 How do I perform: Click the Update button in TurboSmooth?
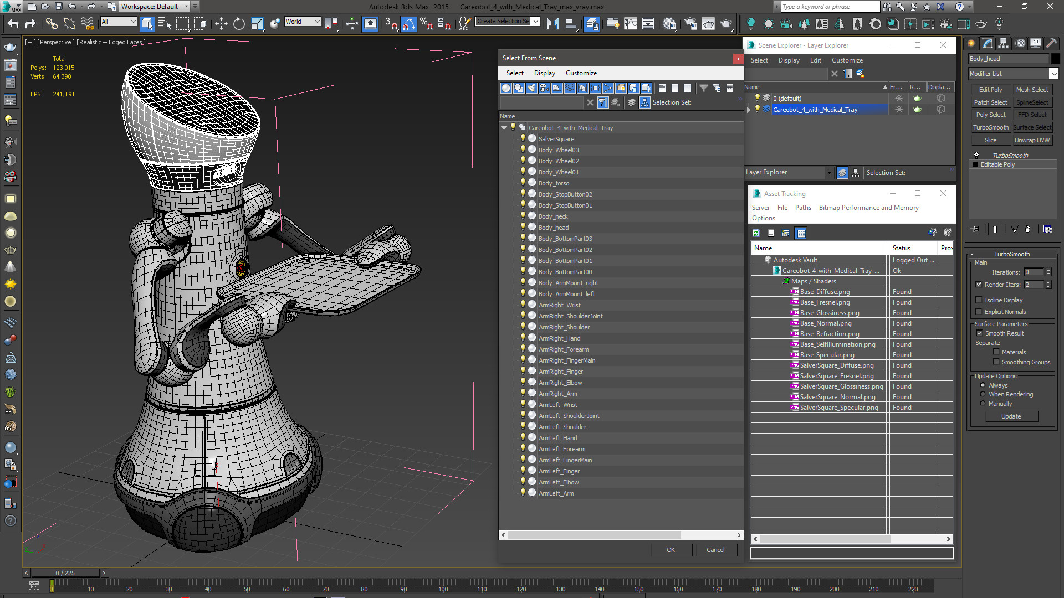[x=1011, y=416]
